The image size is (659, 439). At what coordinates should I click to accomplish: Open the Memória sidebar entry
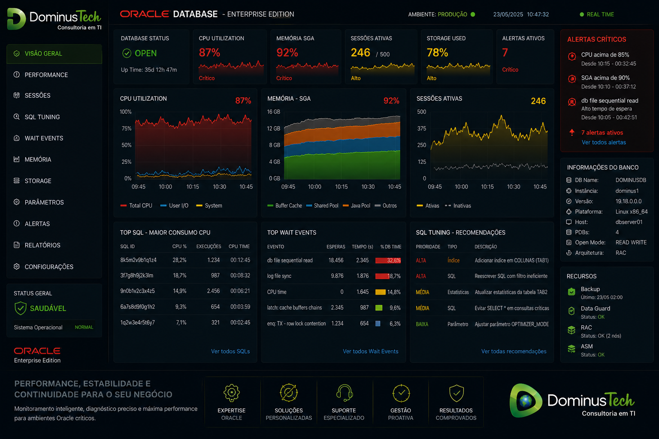point(38,159)
